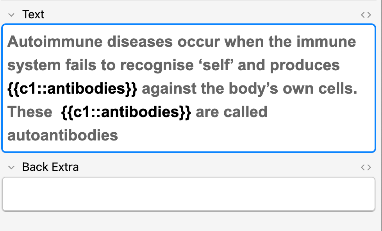
Task: Focus the empty Back Extra input box
Action: (188, 194)
